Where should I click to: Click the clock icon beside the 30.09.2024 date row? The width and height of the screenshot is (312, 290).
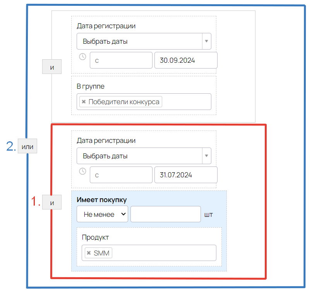82,57
